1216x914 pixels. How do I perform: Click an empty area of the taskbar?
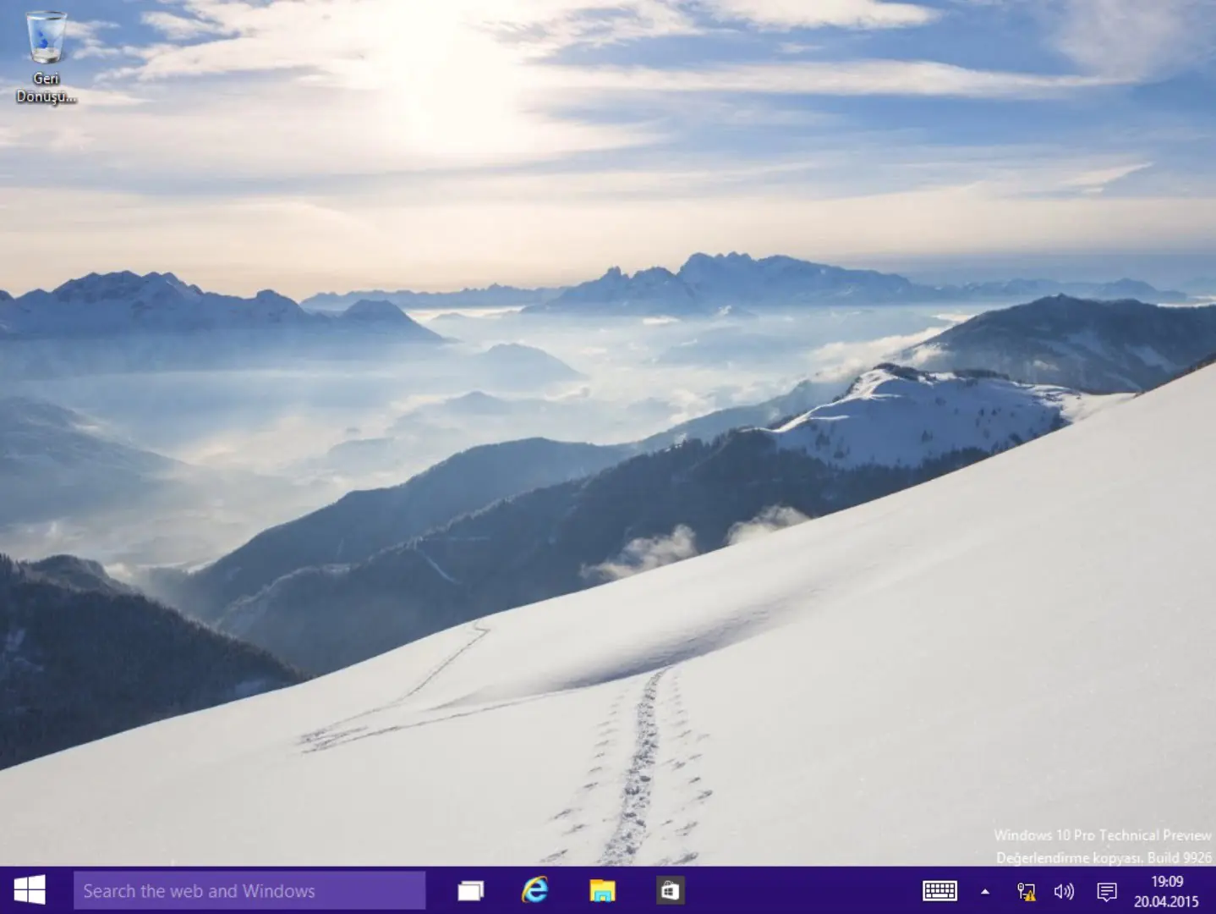(x=803, y=890)
